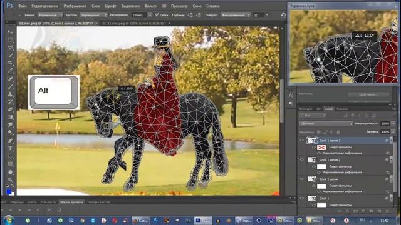Click the Windows Start button

tap(8, 220)
